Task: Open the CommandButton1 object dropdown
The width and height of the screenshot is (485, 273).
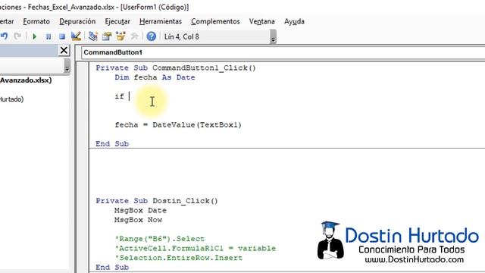Action: tap(283, 52)
